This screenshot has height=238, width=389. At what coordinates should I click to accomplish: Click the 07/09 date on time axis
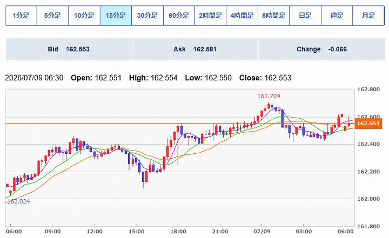(x=262, y=232)
